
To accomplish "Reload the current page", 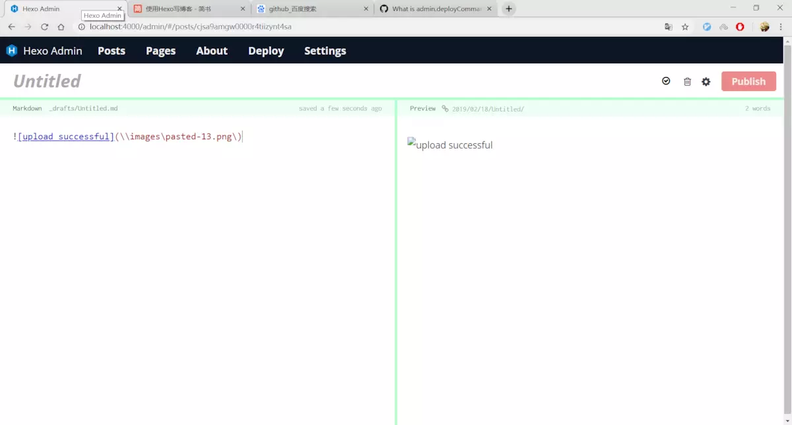I will pos(44,27).
